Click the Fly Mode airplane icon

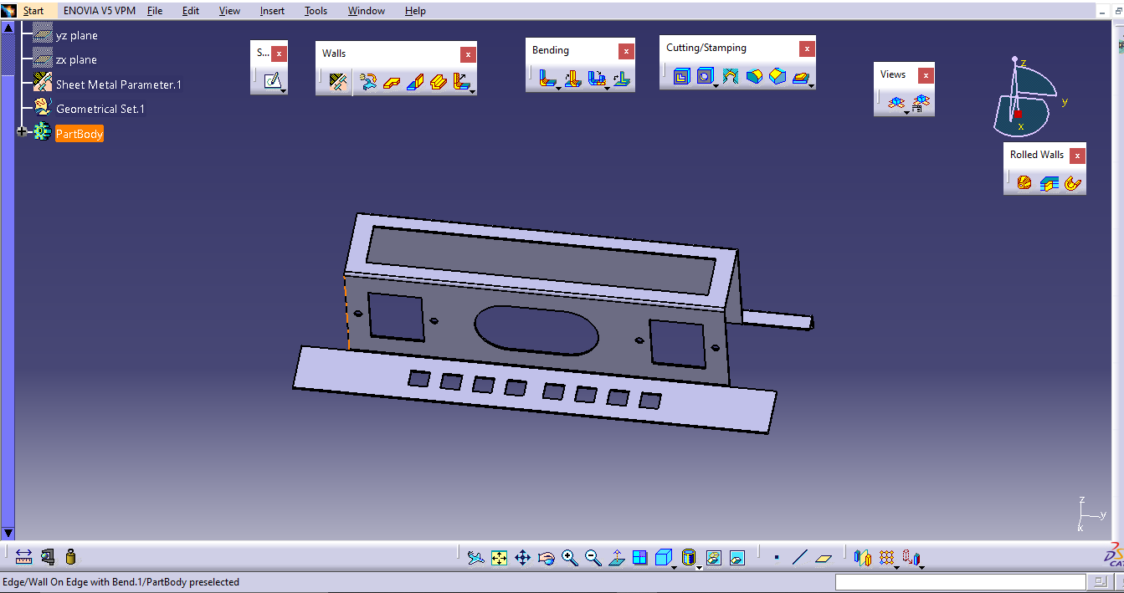click(476, 557)
